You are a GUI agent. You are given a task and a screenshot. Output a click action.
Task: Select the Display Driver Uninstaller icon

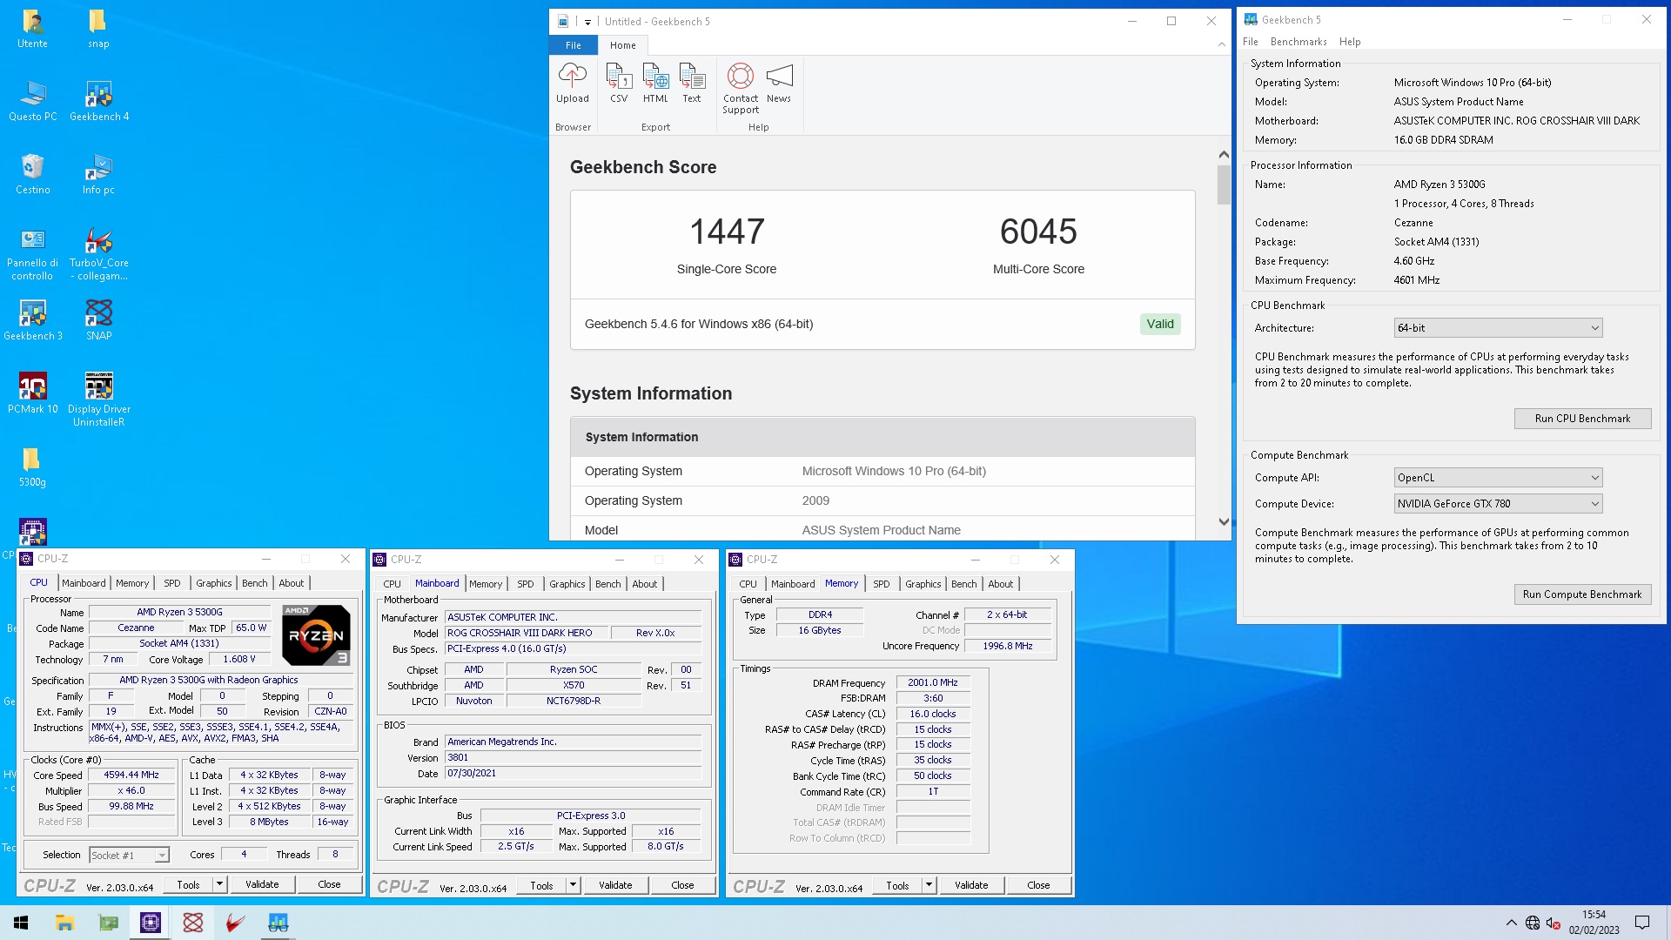[x=98, y=400]
